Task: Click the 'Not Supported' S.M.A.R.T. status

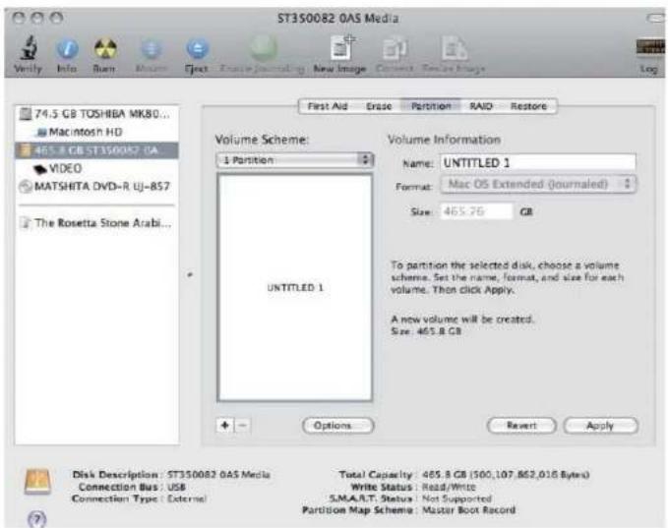Action: [456, 499]
